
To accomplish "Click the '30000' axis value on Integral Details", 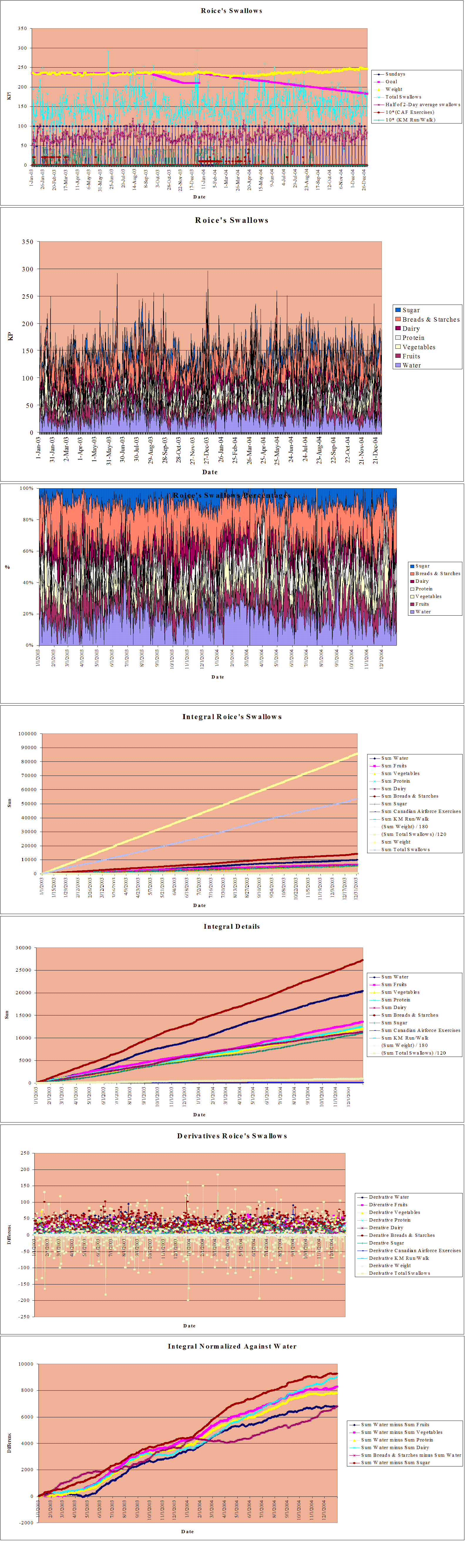I will pos(23,948).
